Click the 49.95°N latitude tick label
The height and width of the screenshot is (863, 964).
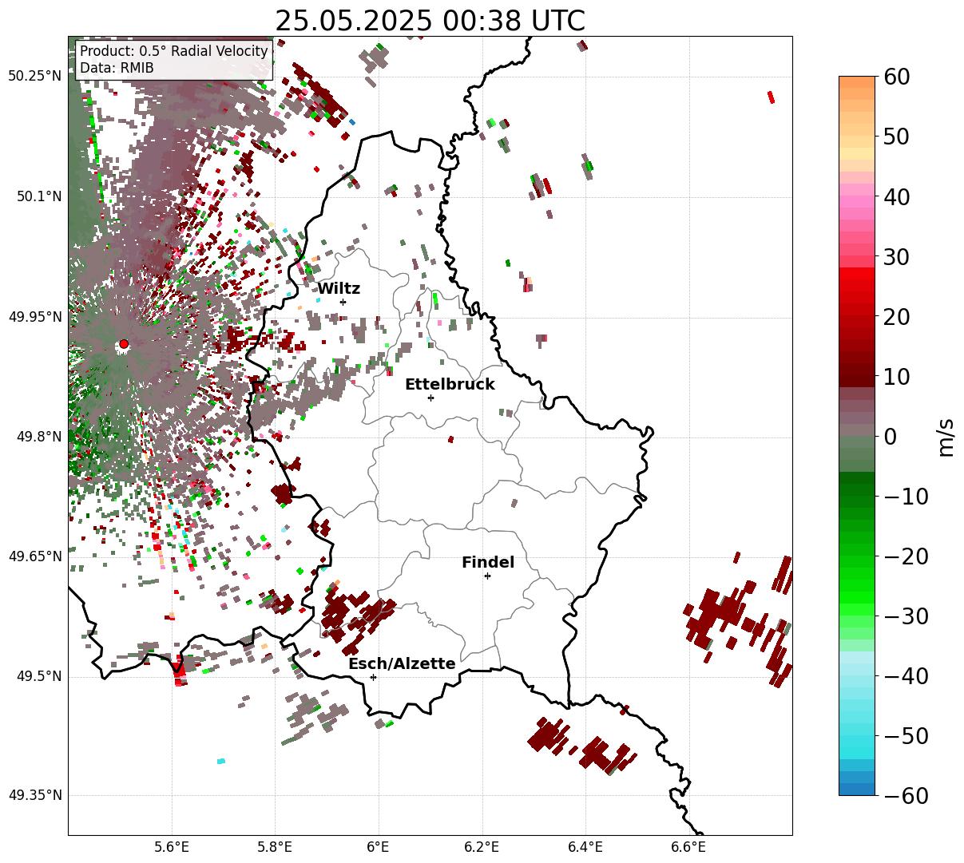pos(34,317)
